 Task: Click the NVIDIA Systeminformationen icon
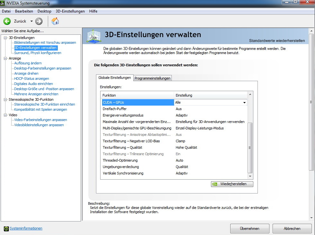[6, 229]
